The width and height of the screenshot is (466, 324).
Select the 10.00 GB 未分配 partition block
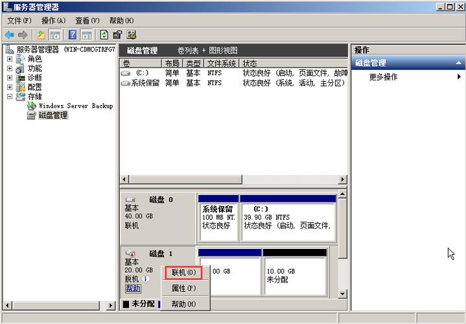295,273
